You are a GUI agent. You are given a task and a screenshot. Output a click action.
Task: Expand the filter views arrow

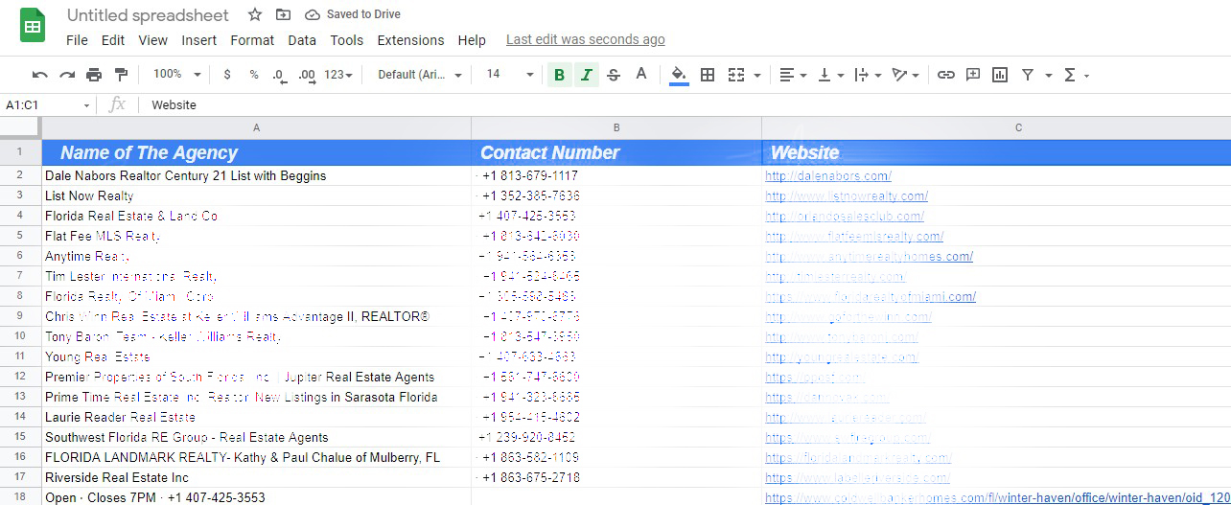[1048, 75]
